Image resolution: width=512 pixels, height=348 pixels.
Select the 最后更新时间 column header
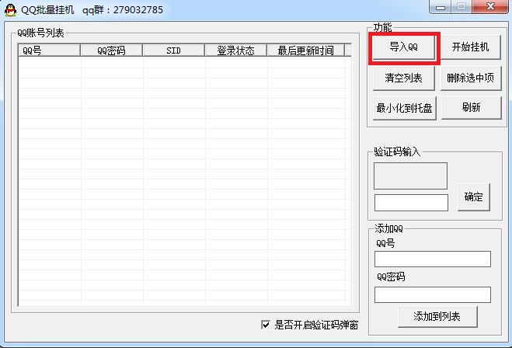coord(305,50)
